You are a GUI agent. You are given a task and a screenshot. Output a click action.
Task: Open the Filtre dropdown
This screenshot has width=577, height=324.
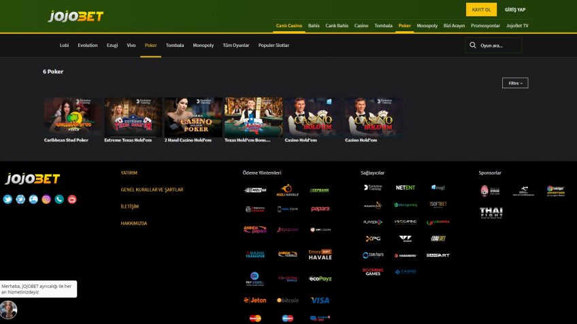pyautogui.click(x=515, y=83)
